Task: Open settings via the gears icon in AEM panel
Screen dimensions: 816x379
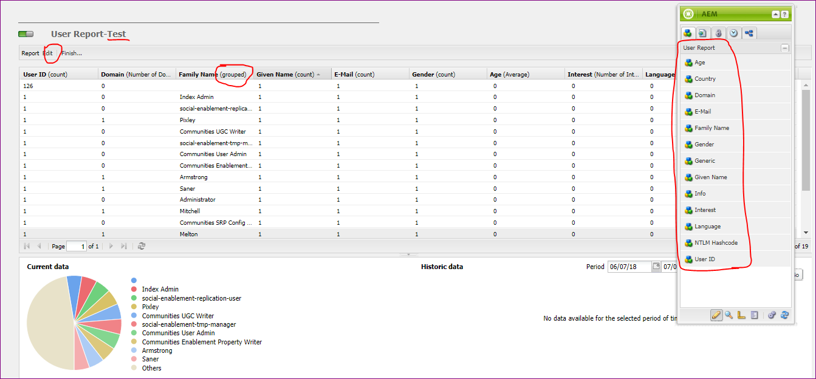Action: (772, 315)
